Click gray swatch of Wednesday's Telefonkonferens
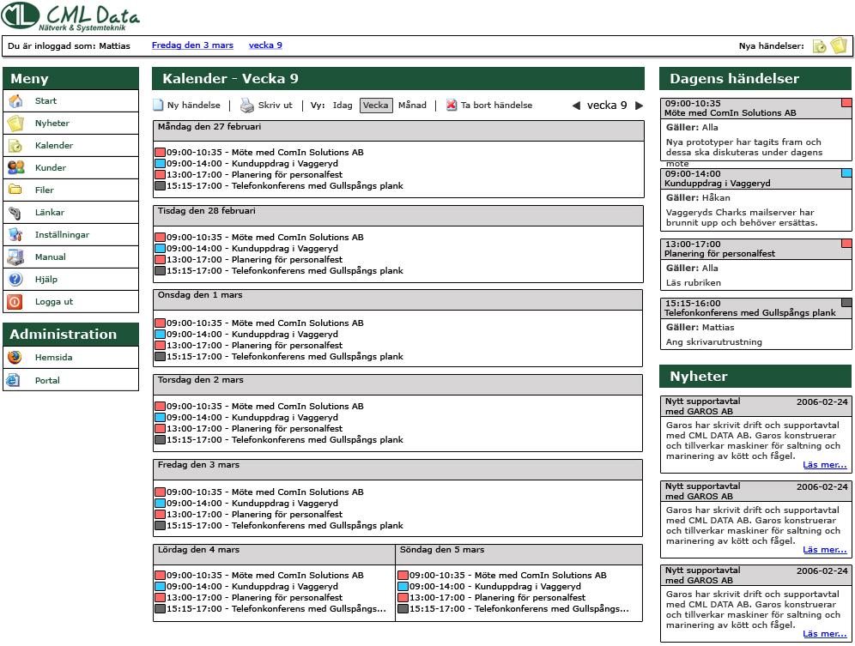The image size is (855, 646). (x=160, y=357)
